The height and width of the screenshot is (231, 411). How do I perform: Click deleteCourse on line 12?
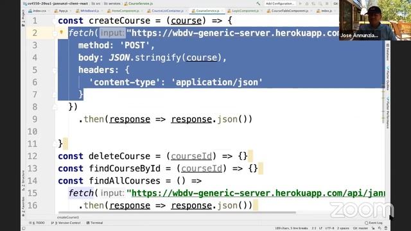pyautogui.click(x=119, y=156)
